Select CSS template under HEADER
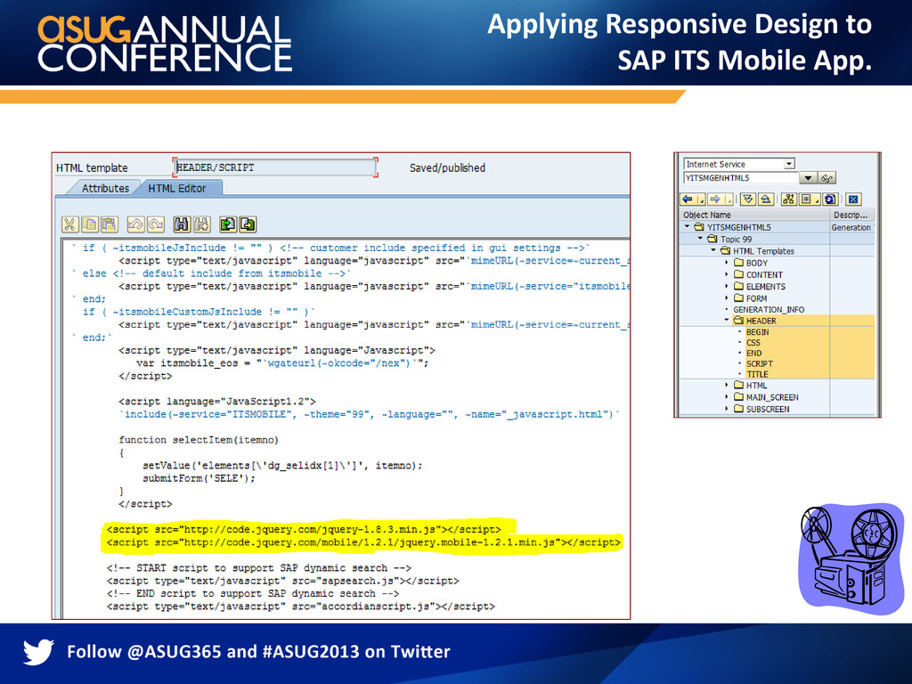This screenshot has height=684, width=912. 753,343
